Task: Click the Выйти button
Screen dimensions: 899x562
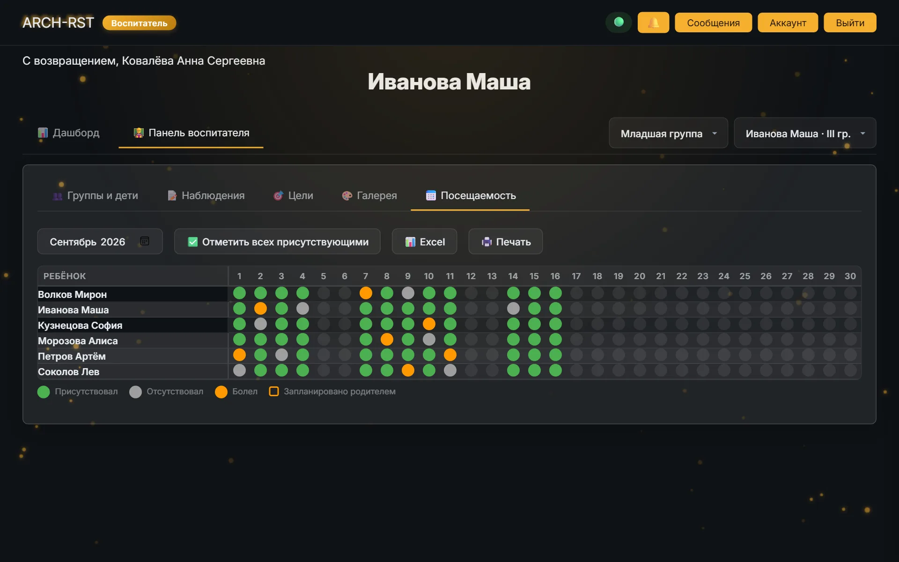Action: click(850, 22)
